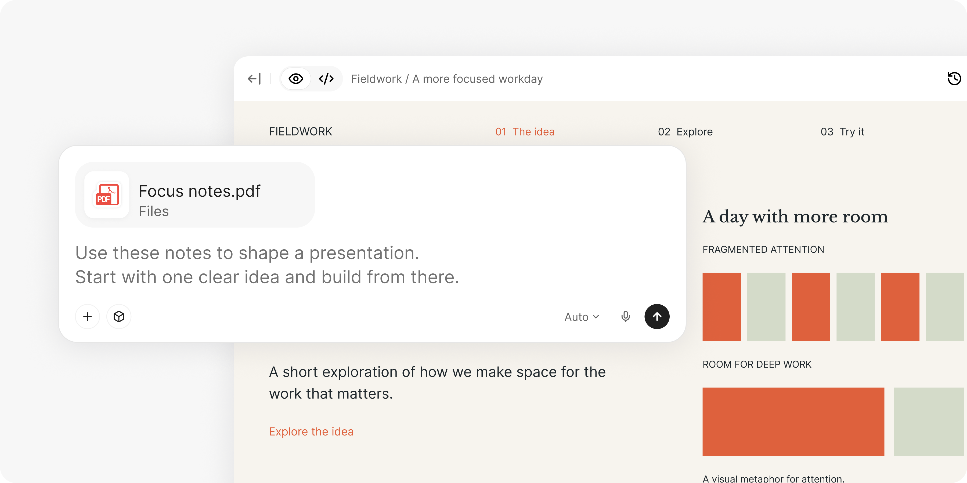The image size is (967, 483).
Task: Click the Files label under attachment name
Action: pyautogui.click(x=154, y=211)
